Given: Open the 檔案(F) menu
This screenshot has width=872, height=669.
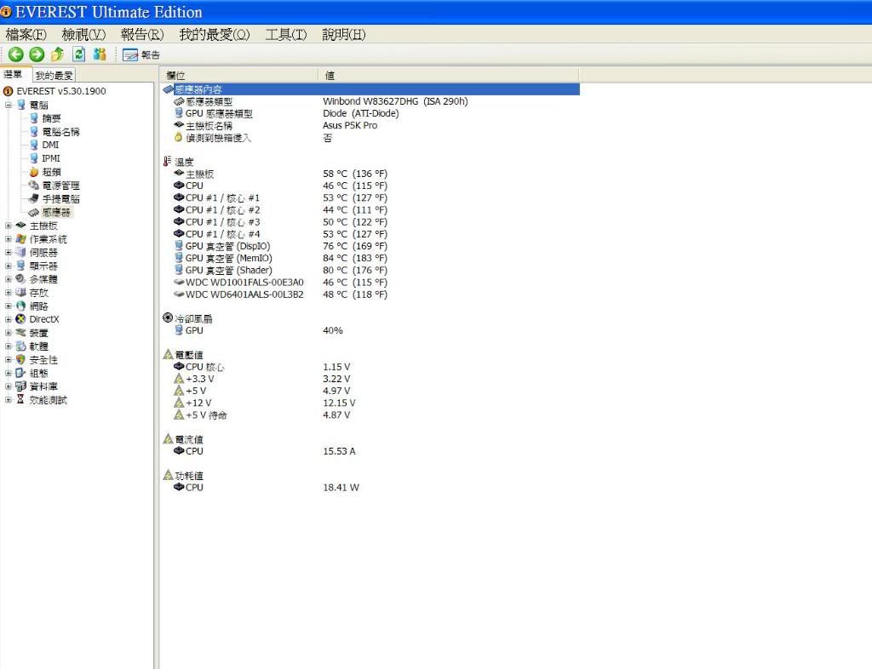Looking at the screenshot, I should click(26, 34).
